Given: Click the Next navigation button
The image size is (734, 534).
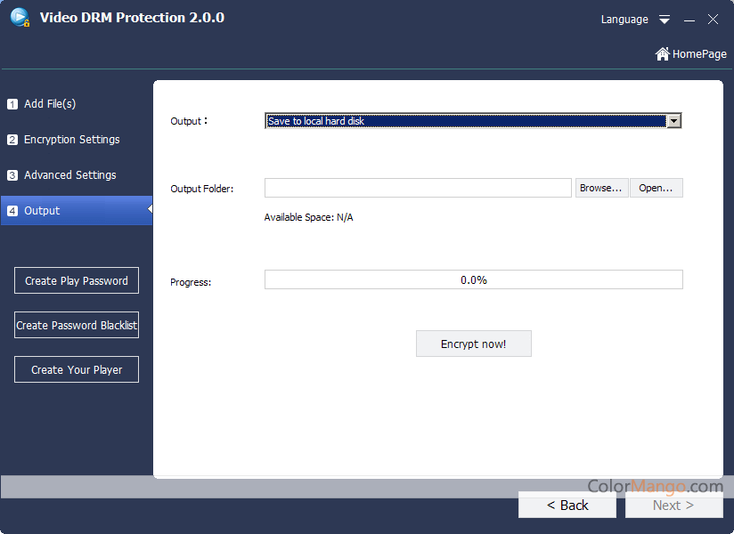Looking at the screenshot, I should 673,505.
